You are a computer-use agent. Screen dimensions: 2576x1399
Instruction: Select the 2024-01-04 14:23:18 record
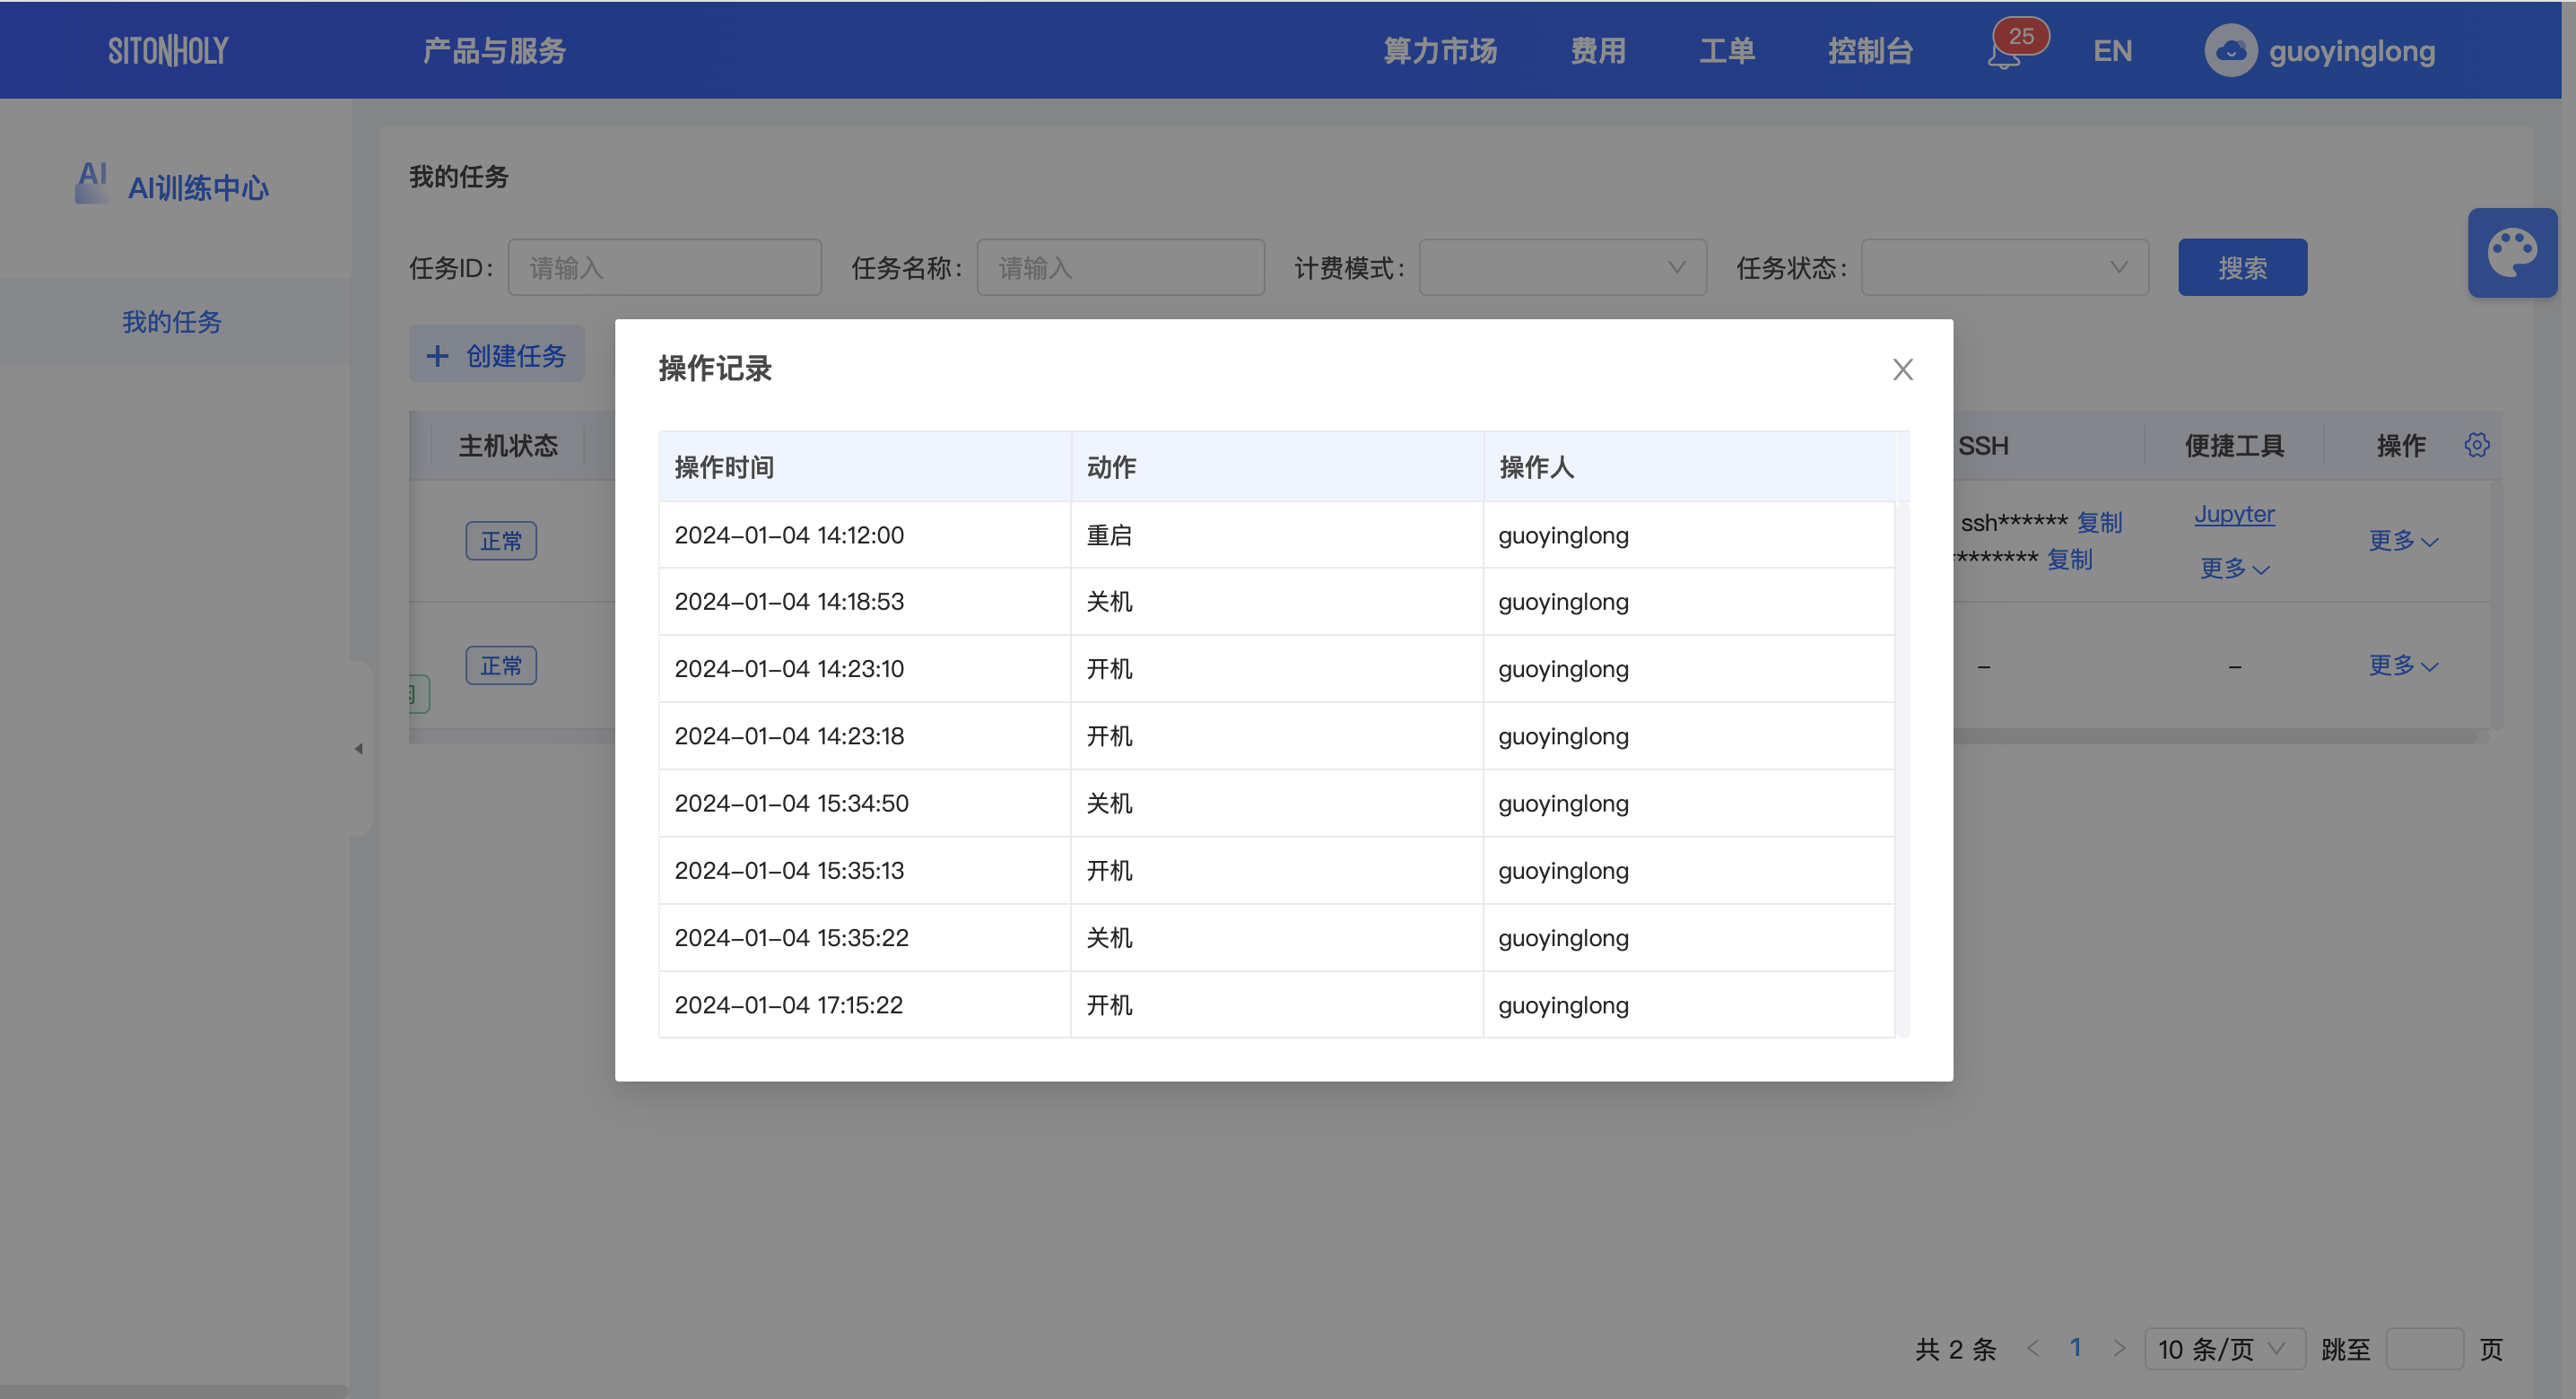pos(1277,736)
